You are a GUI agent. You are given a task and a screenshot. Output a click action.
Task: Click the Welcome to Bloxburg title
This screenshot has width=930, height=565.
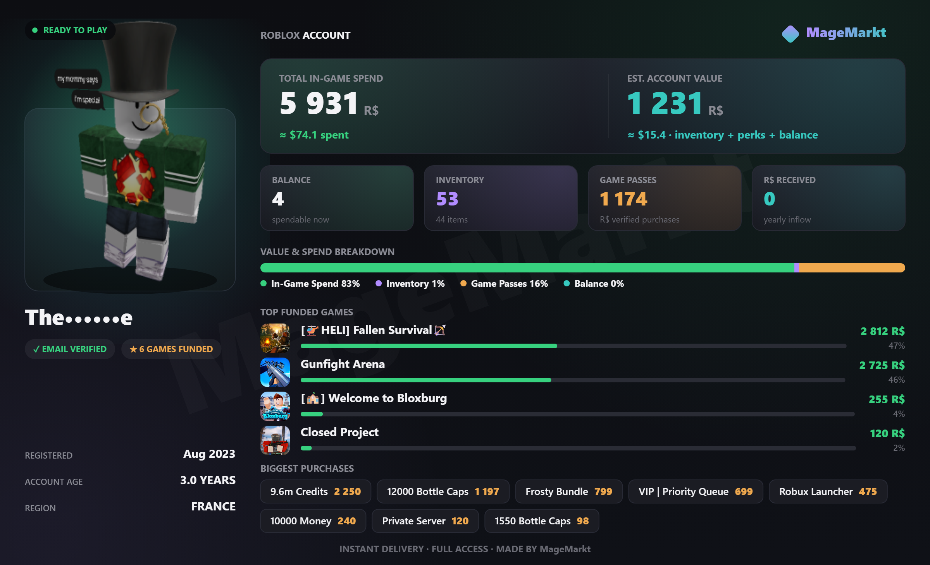(x=374, y=398)
